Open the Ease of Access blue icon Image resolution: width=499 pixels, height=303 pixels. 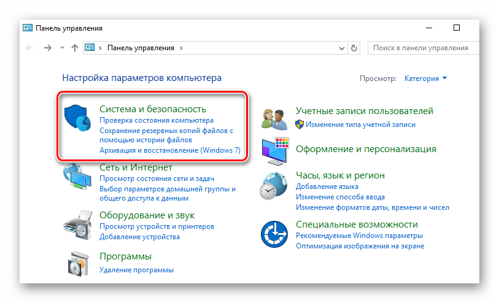(274, 234)
